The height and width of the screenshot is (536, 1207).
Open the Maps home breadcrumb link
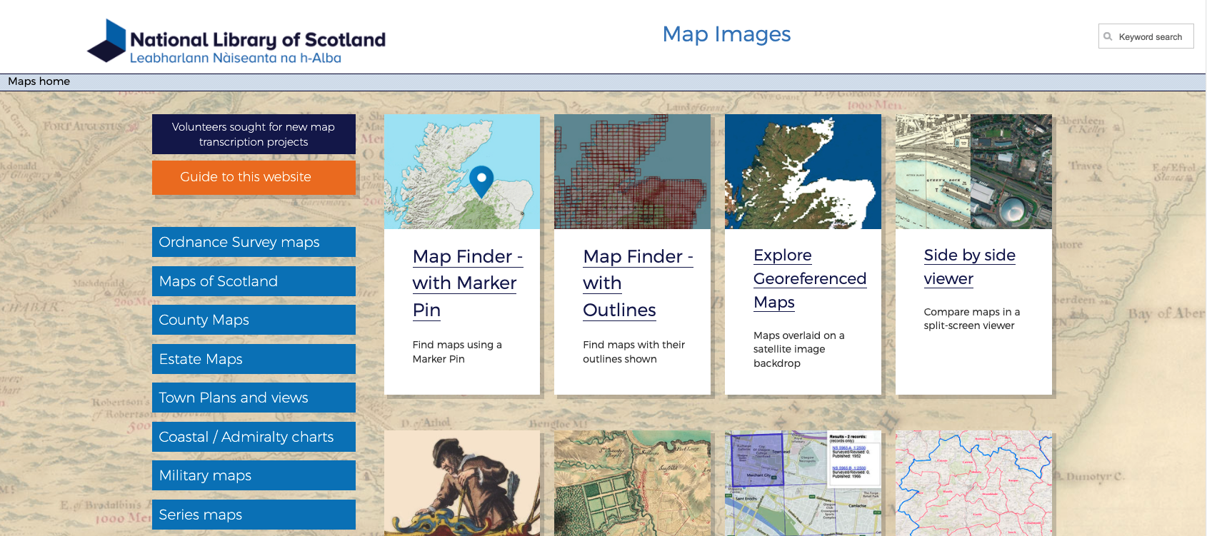pos(39,81)
